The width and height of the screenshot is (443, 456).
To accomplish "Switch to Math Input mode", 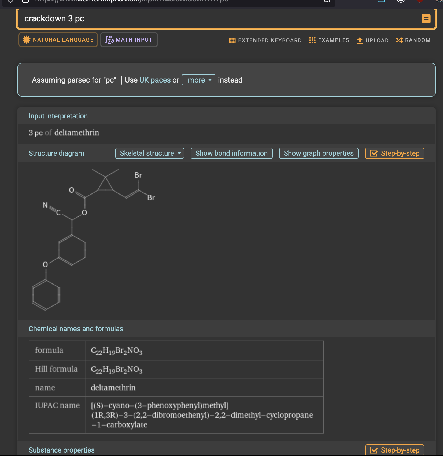I will pyautogui.click(x=129, y=40).
